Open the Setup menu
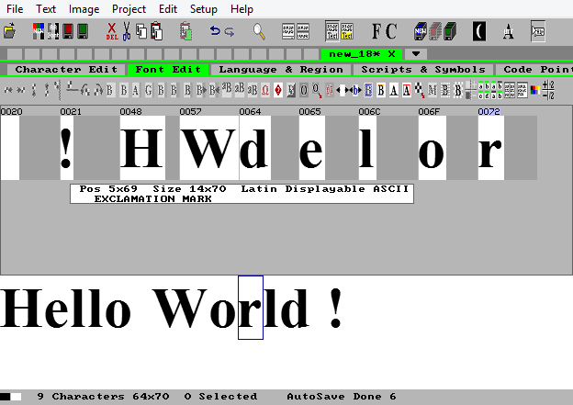This screenshot has width=573, height=405. click(204, 9)
